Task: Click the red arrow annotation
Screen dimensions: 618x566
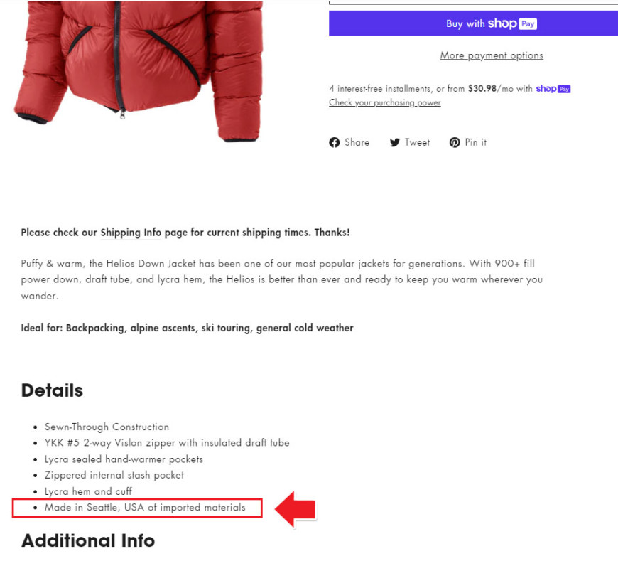Action: pos(296,509)
